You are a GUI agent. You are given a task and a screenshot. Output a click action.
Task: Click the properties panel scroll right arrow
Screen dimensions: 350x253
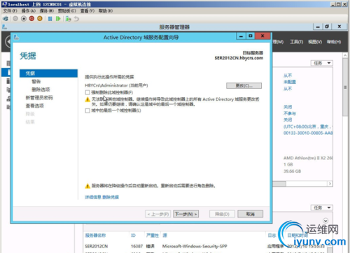pyautogui.click(x=330, y=184)
